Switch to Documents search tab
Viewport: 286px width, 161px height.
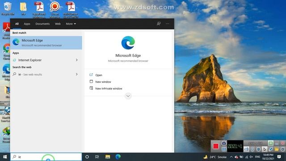click(42, 24)
